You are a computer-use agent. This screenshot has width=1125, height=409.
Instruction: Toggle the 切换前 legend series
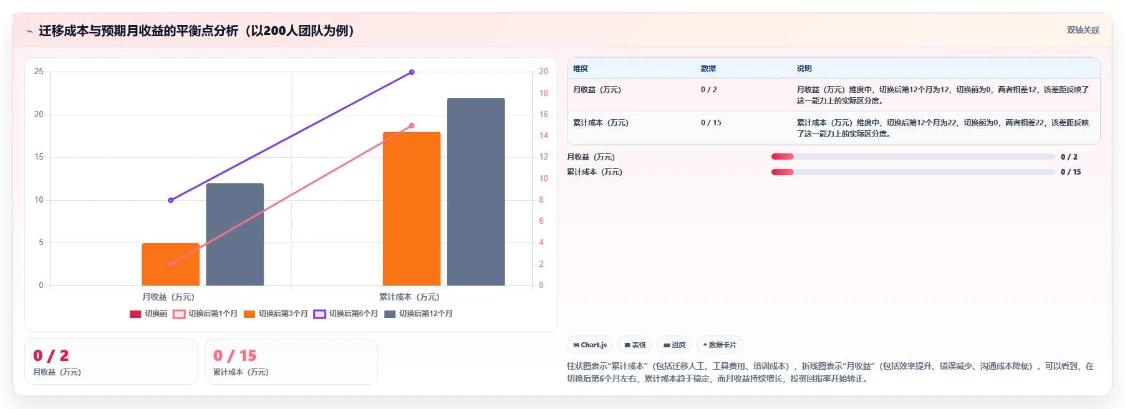tap(148, 314)
